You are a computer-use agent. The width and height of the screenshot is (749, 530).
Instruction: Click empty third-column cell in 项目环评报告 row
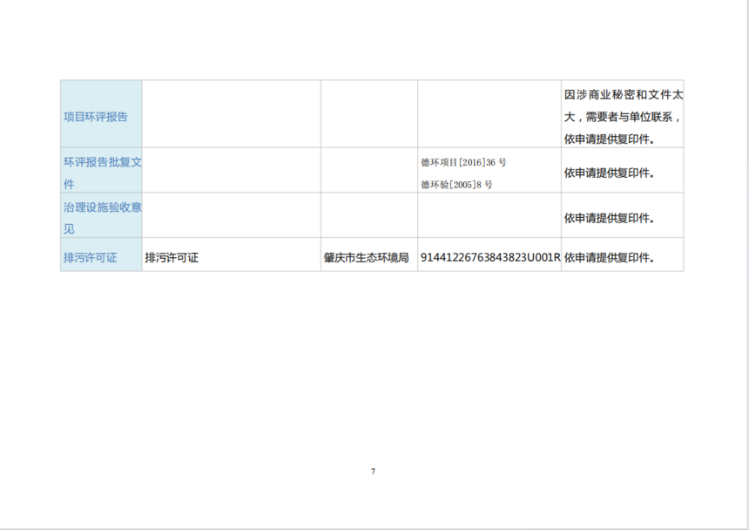pyautogui.click(x=368, y=114)
